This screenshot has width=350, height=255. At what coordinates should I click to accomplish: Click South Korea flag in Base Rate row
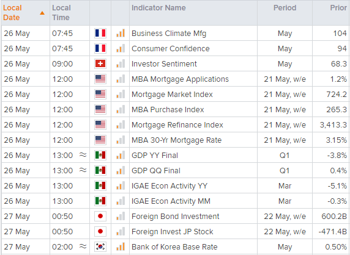(100, 246)
